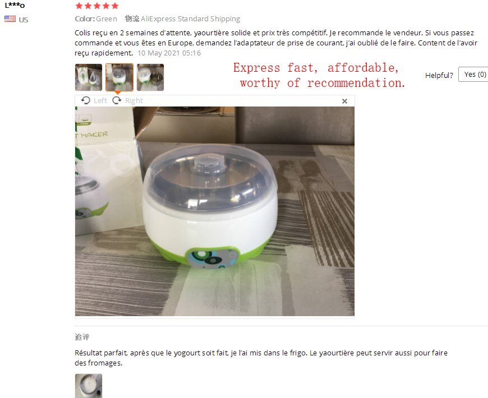
Task: Open first review thumbnail with packaging box
Action: [x=89, y=77]
